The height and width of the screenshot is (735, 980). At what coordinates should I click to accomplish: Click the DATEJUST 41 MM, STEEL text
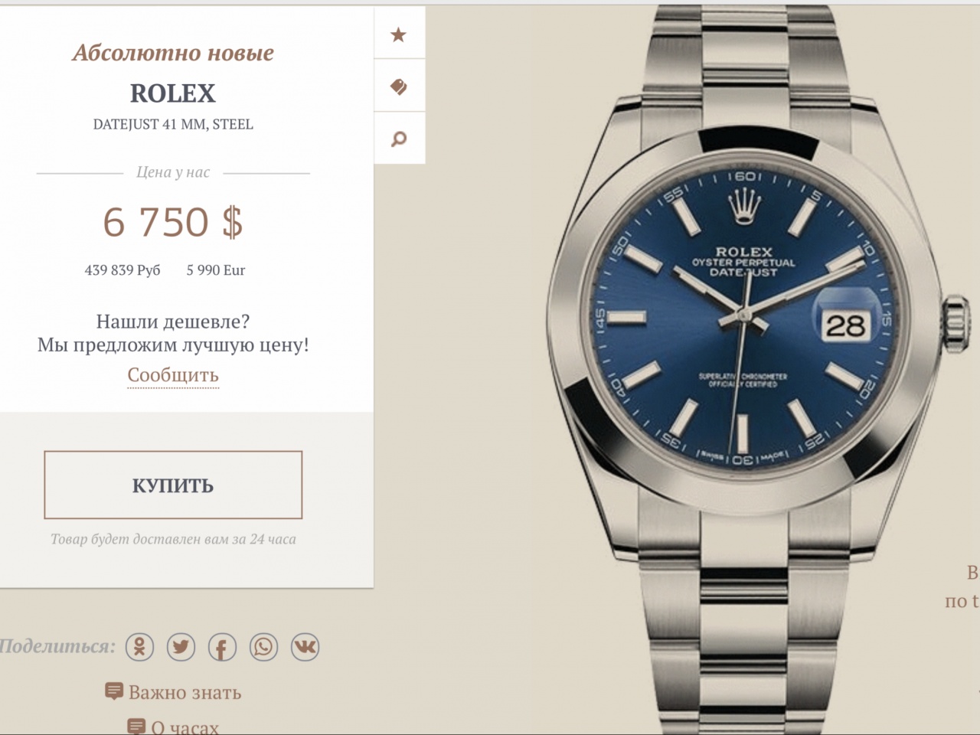point(173,124)
